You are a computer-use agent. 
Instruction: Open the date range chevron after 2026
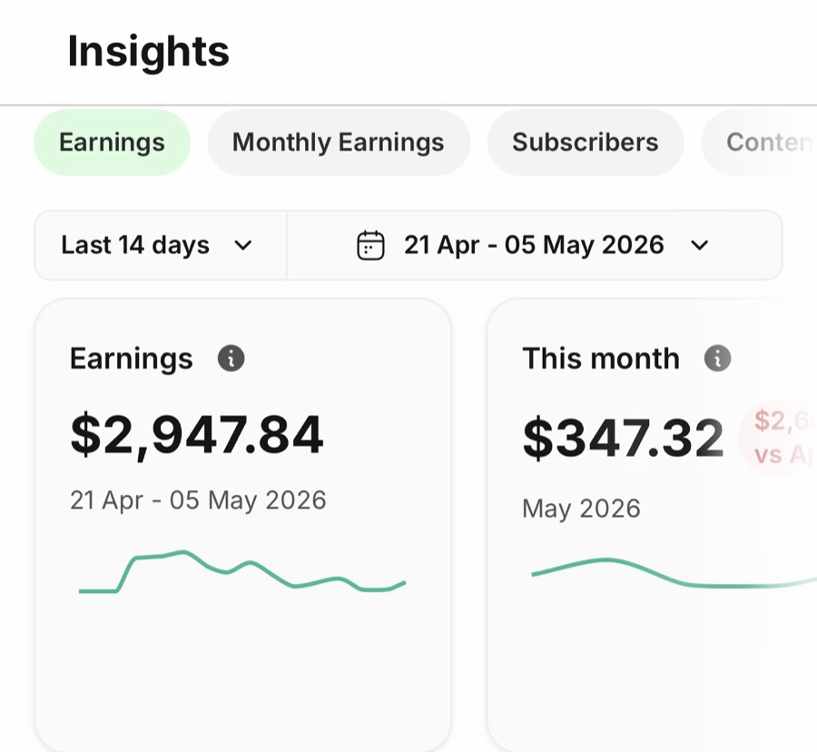coord(699,245)
